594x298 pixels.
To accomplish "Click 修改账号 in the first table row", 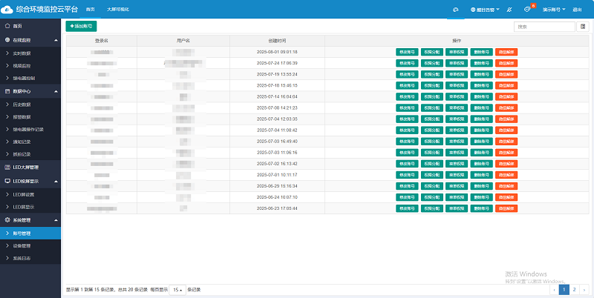I will pyautogui.click(x=407, y=52).
